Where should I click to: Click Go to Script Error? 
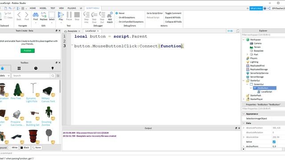155,13
